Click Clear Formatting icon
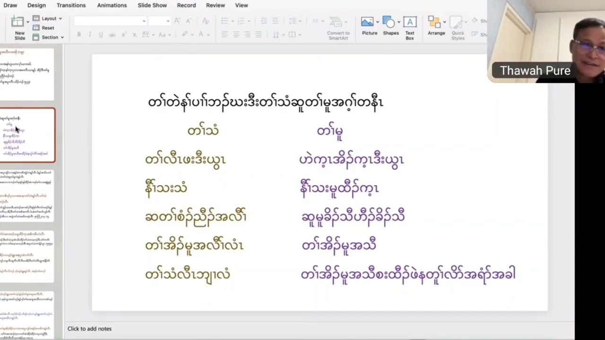The width and height of the screenshot is (605, 340). coord(205,21)
